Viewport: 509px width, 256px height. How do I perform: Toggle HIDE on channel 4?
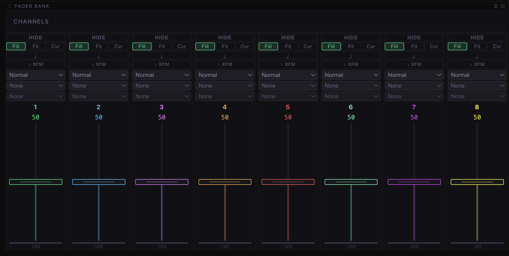click(x=225, y=38)
